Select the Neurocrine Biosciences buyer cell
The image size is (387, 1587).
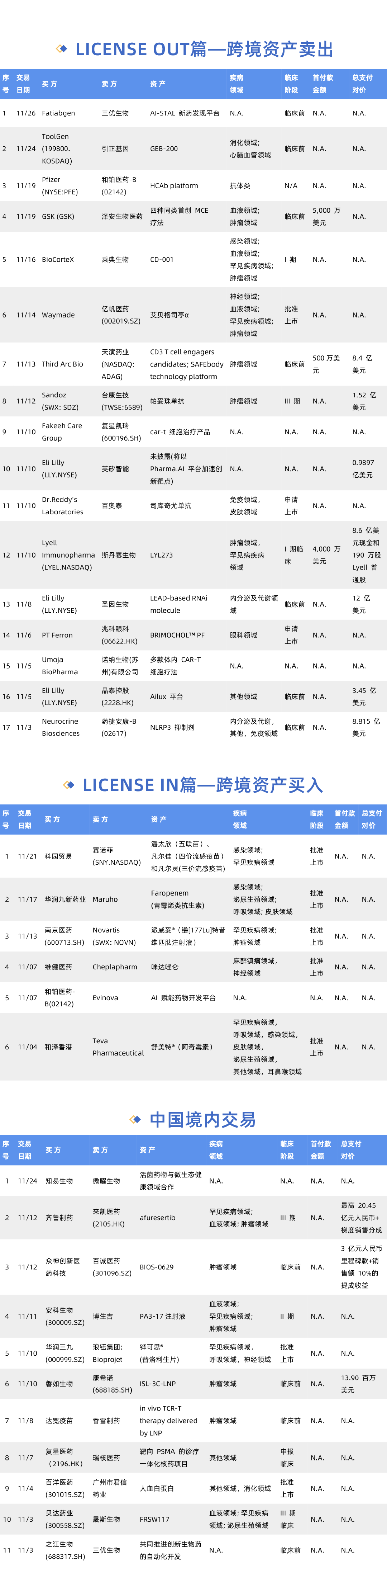pos(60,727)
